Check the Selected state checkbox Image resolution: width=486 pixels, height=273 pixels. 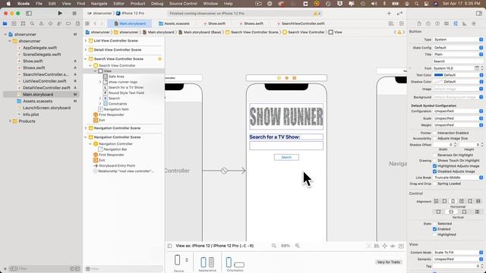coord(434,224)
